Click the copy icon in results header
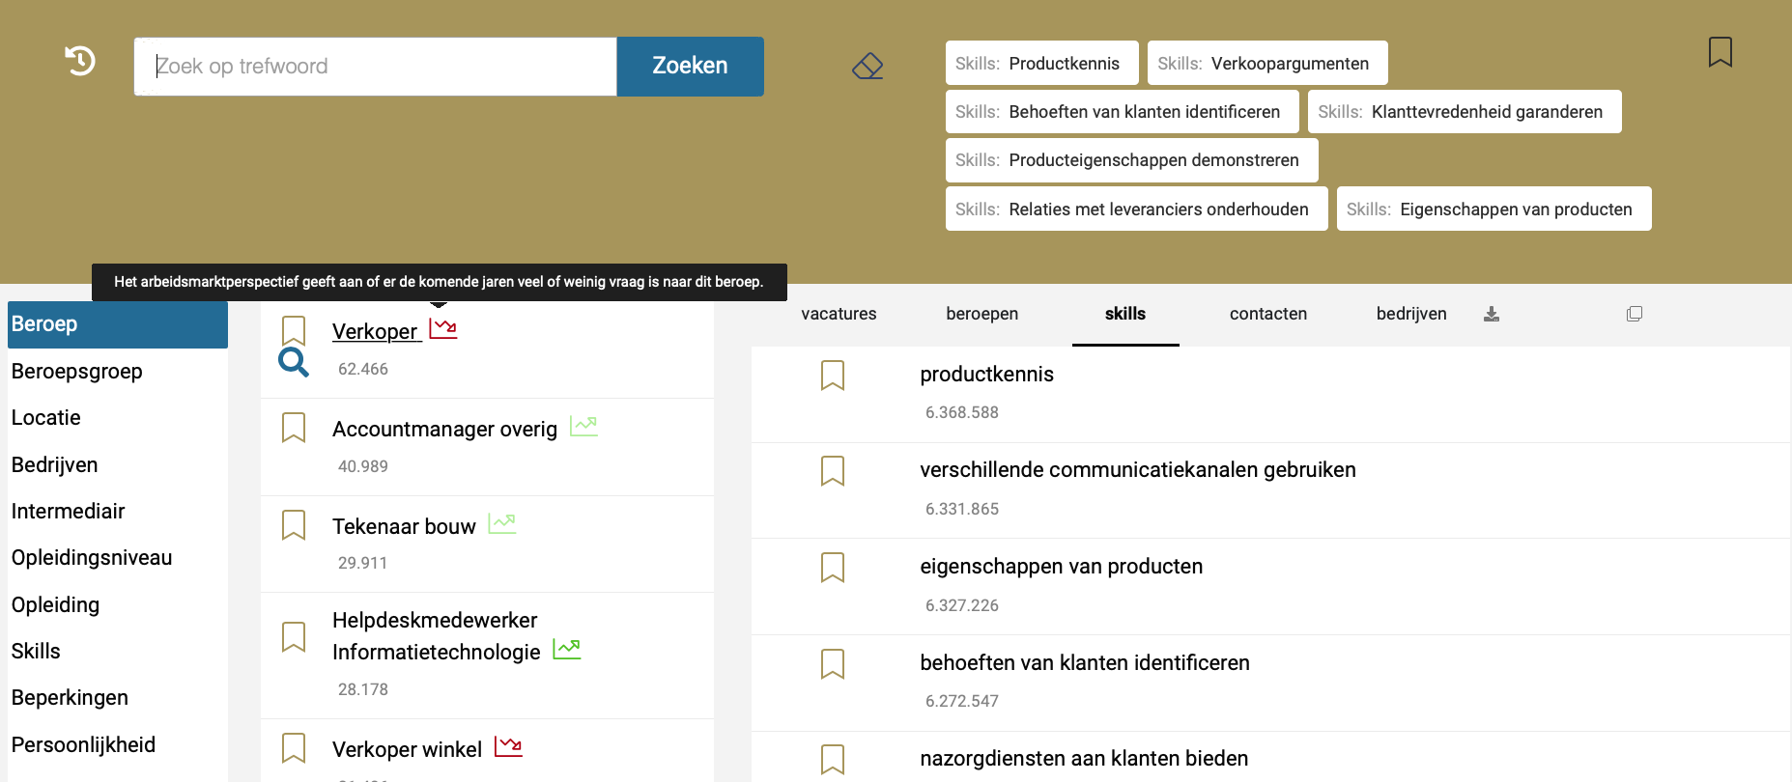Image resolution: width=1792 pixels, height=782 pixels. 1635,314
